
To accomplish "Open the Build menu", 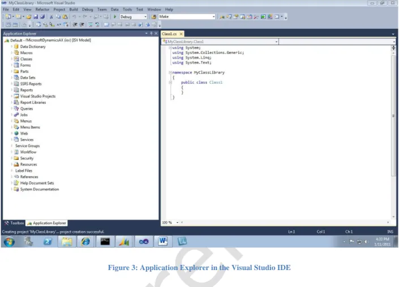I will coord(74,10).
